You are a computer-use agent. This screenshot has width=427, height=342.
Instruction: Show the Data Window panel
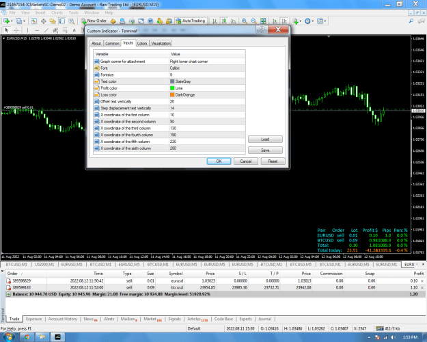43,21
